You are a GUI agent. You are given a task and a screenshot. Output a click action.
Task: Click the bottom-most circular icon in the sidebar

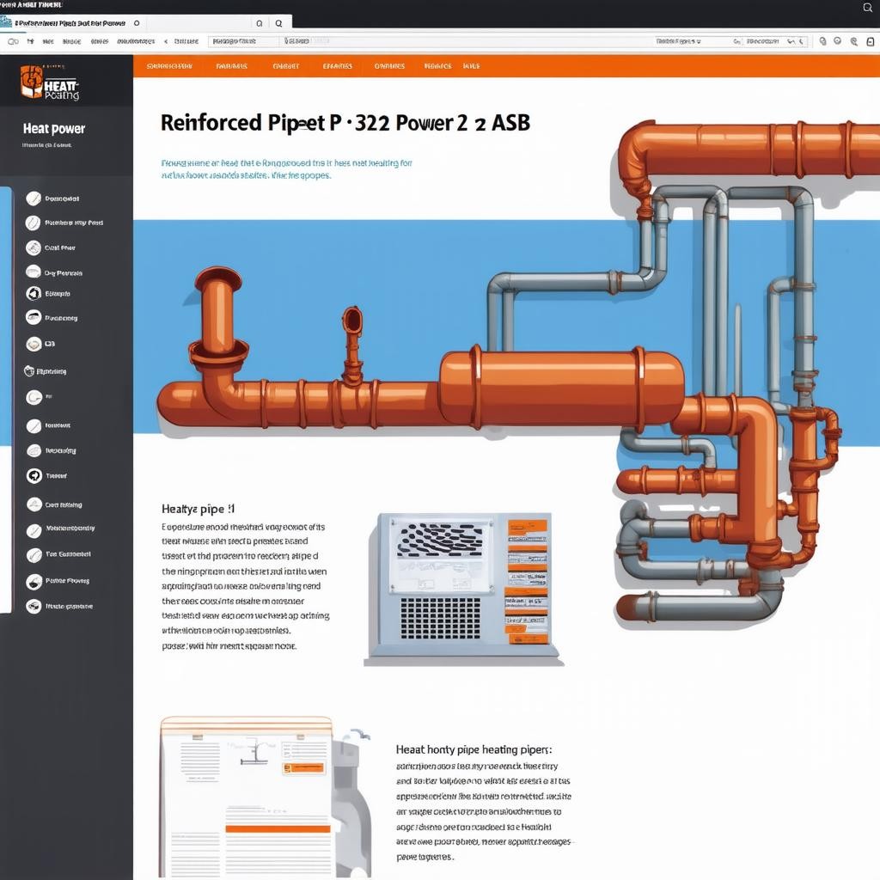34,606
